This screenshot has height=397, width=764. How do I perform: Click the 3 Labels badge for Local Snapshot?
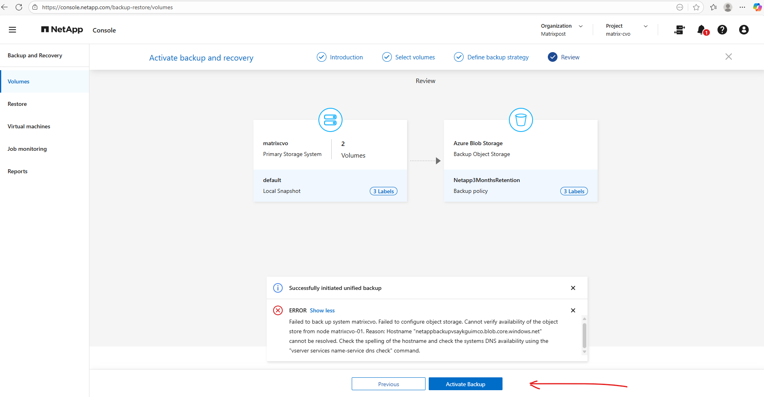(383, 191)
